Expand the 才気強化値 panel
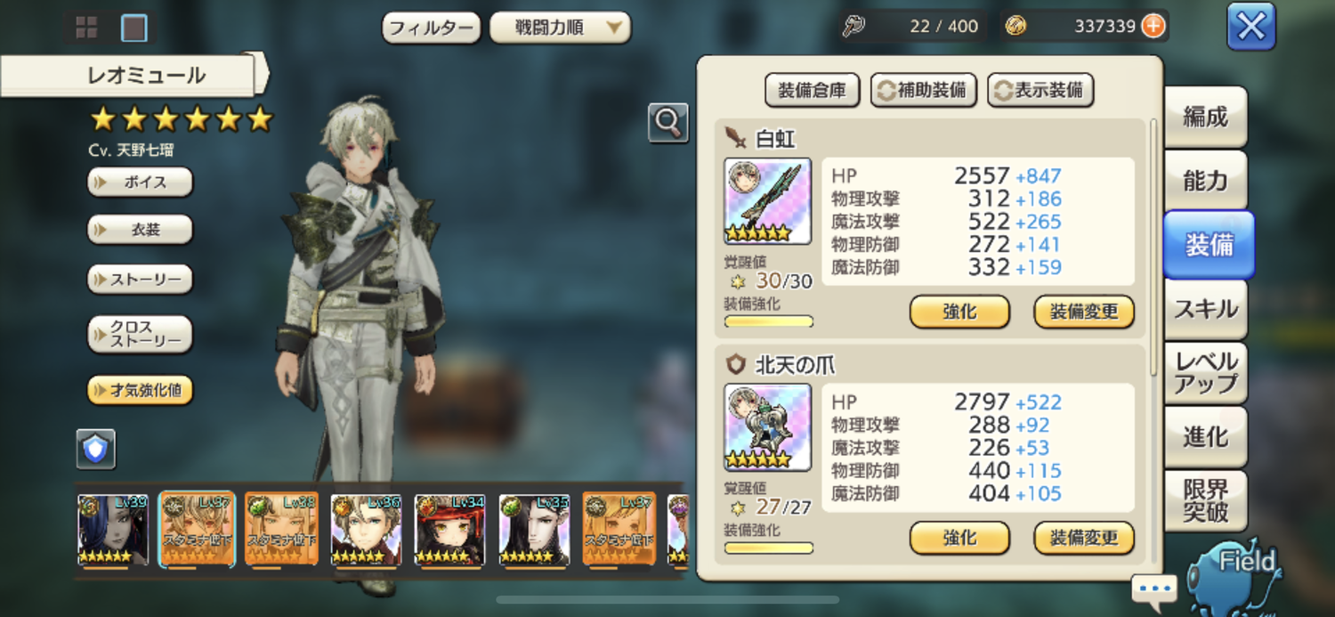 click(x=140, y=390)
